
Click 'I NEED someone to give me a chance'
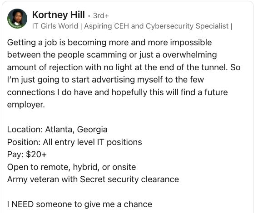pos(79,204)
